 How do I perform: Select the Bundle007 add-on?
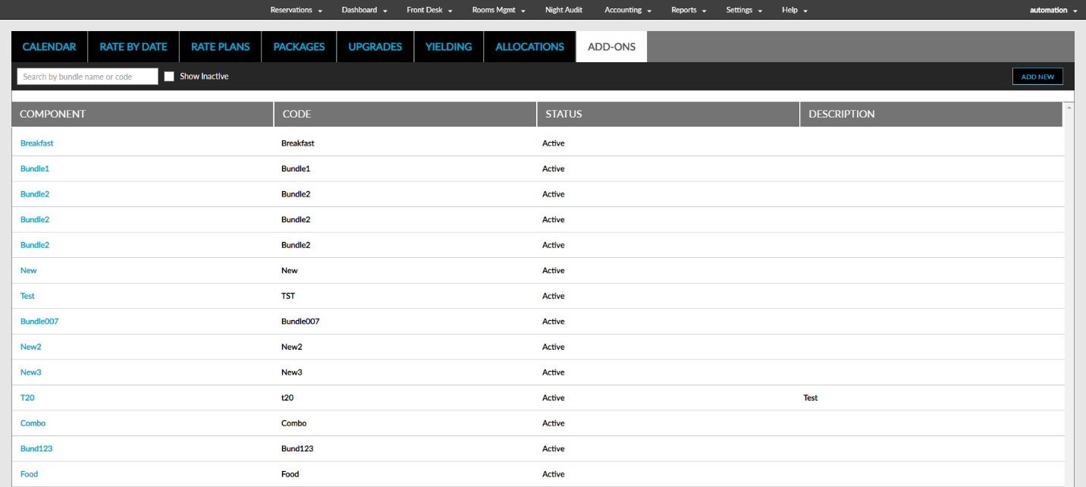(x=39, y=321)
